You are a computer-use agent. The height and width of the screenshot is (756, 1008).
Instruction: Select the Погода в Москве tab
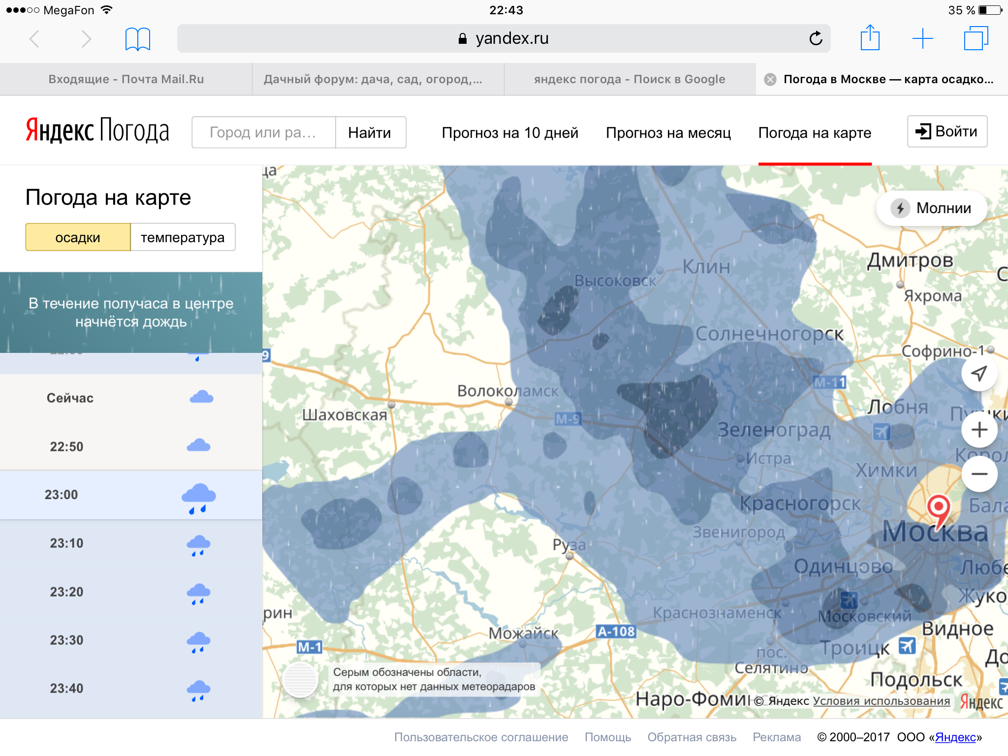(x=882, y=79)
